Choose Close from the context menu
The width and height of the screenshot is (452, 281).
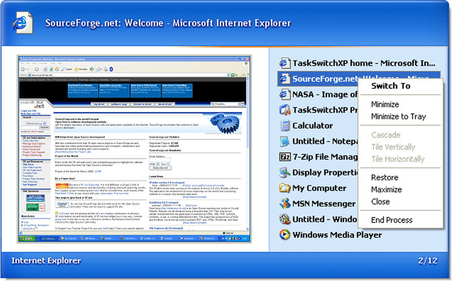[380, 202]
